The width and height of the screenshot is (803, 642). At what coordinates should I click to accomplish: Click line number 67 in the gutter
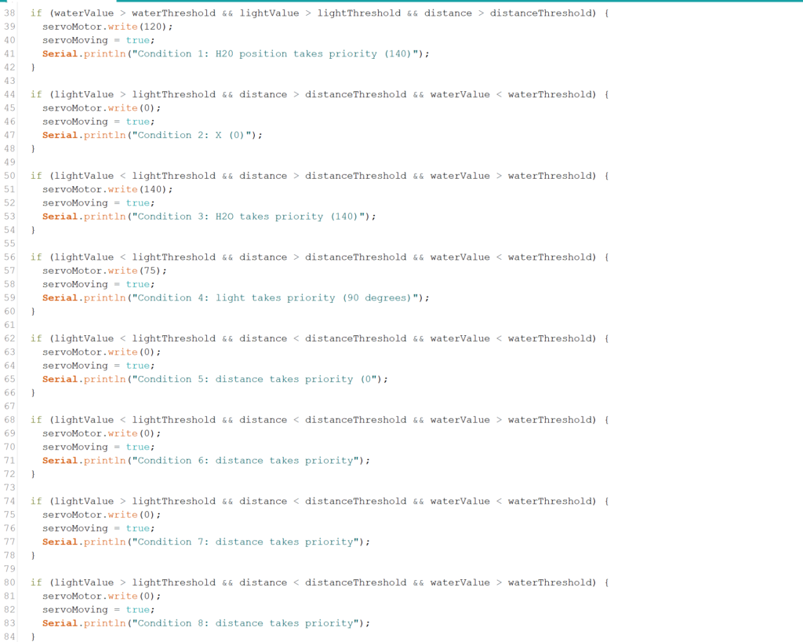click(9, 407)
